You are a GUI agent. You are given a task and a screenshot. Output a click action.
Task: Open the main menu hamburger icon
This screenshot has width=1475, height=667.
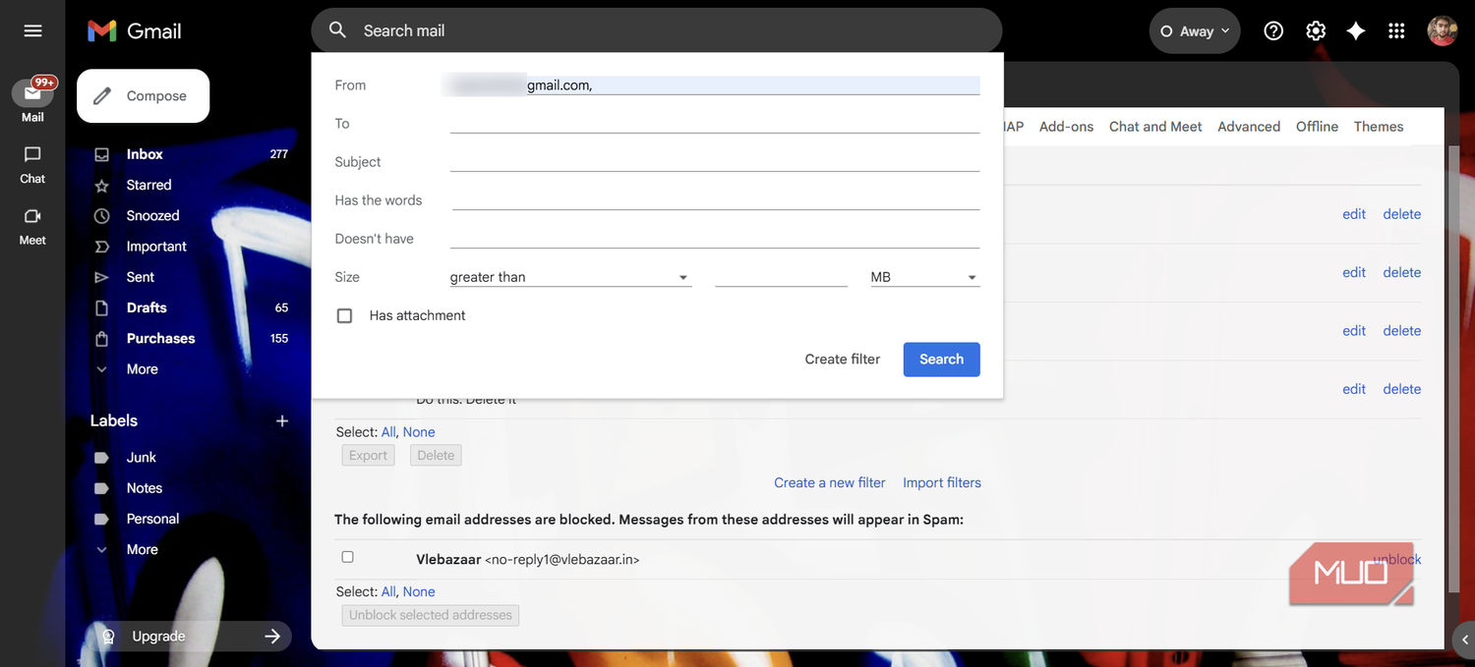32,30
